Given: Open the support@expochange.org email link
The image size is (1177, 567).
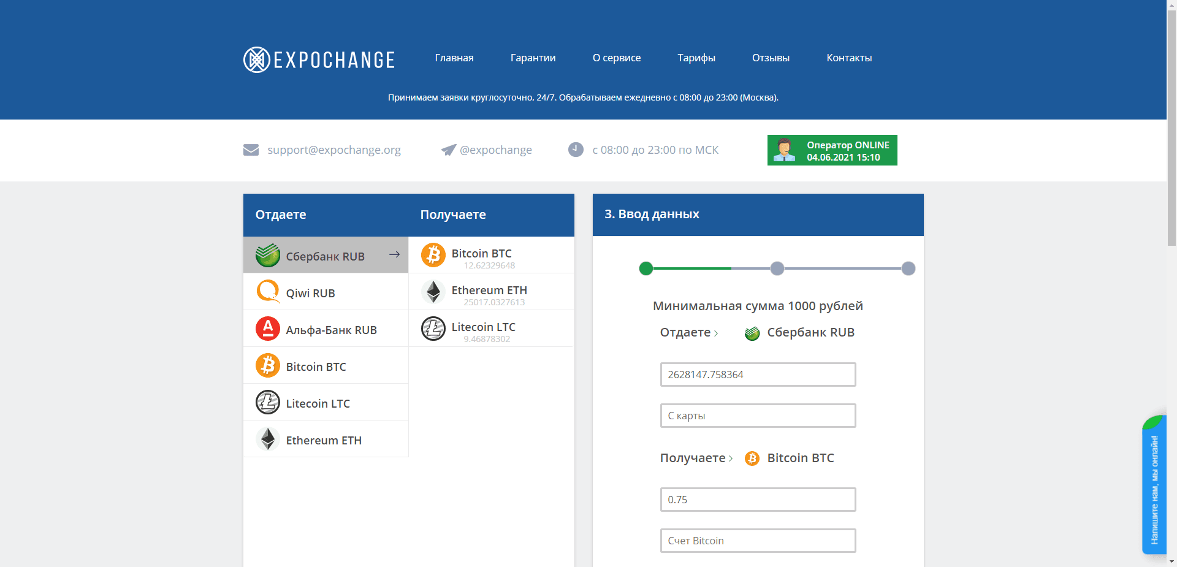Looking at the screenshot, I should pyautogui.click(x=334, y=150).
